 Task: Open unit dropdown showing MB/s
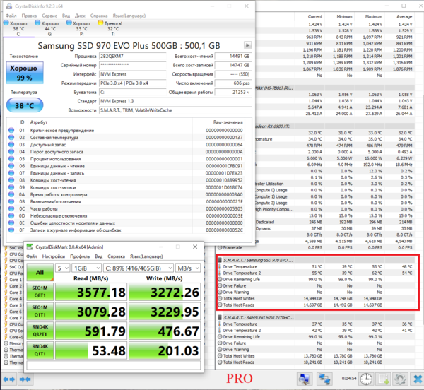188,268
